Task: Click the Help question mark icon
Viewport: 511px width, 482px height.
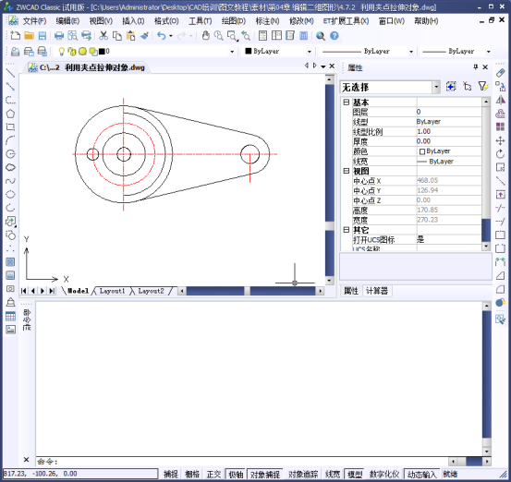Action: 335,36
